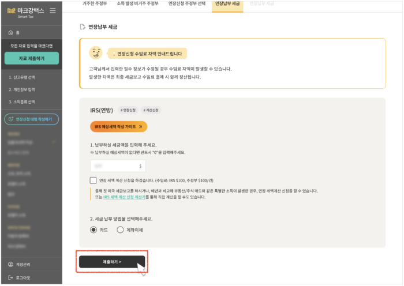Open the 3. 소득종류 선택 step
The image size is (404, 286).
(x=22, y=101)
